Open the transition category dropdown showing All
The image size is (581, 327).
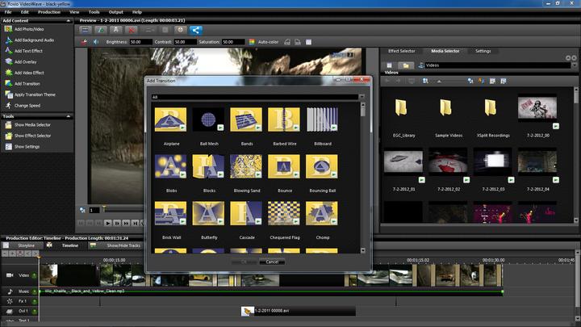[258, 97]
